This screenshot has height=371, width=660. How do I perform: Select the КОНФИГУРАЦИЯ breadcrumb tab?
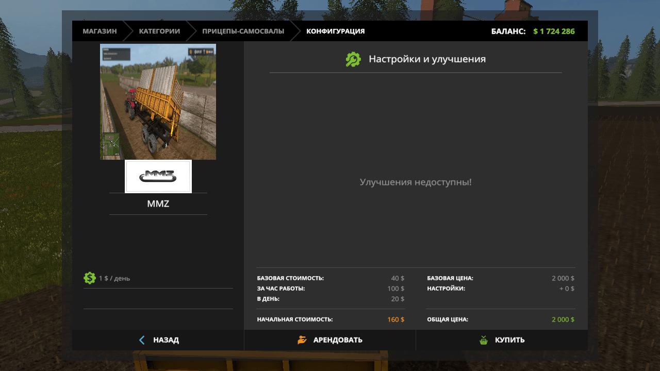tap(335, 31)
